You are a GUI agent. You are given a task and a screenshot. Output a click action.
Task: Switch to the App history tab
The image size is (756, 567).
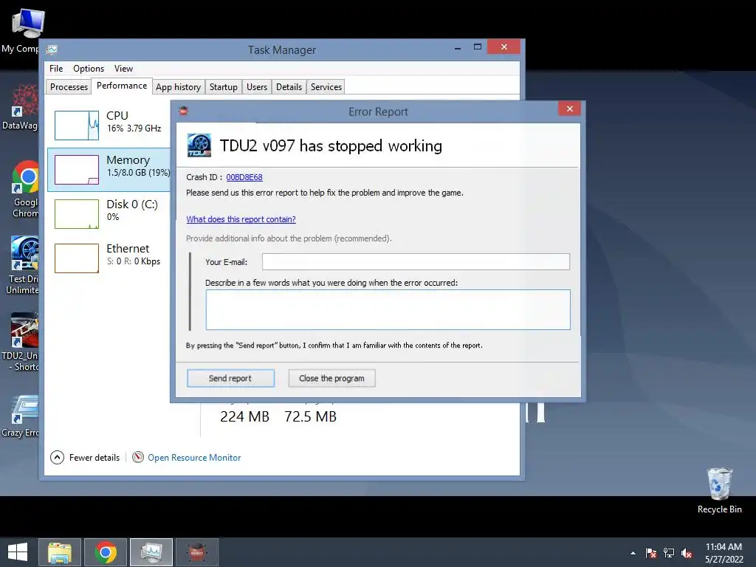179,87
